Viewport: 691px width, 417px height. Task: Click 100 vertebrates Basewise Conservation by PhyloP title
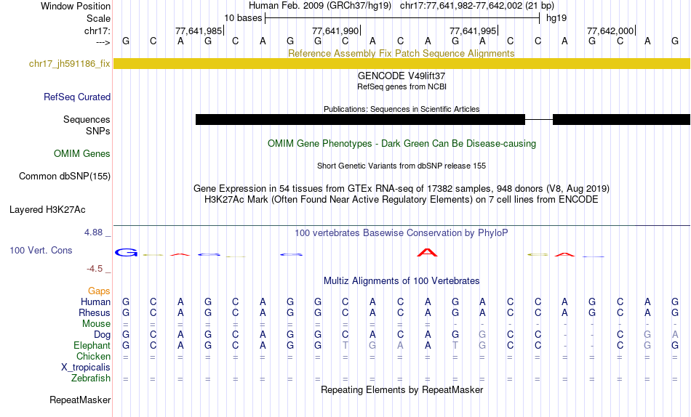(402, 233)
